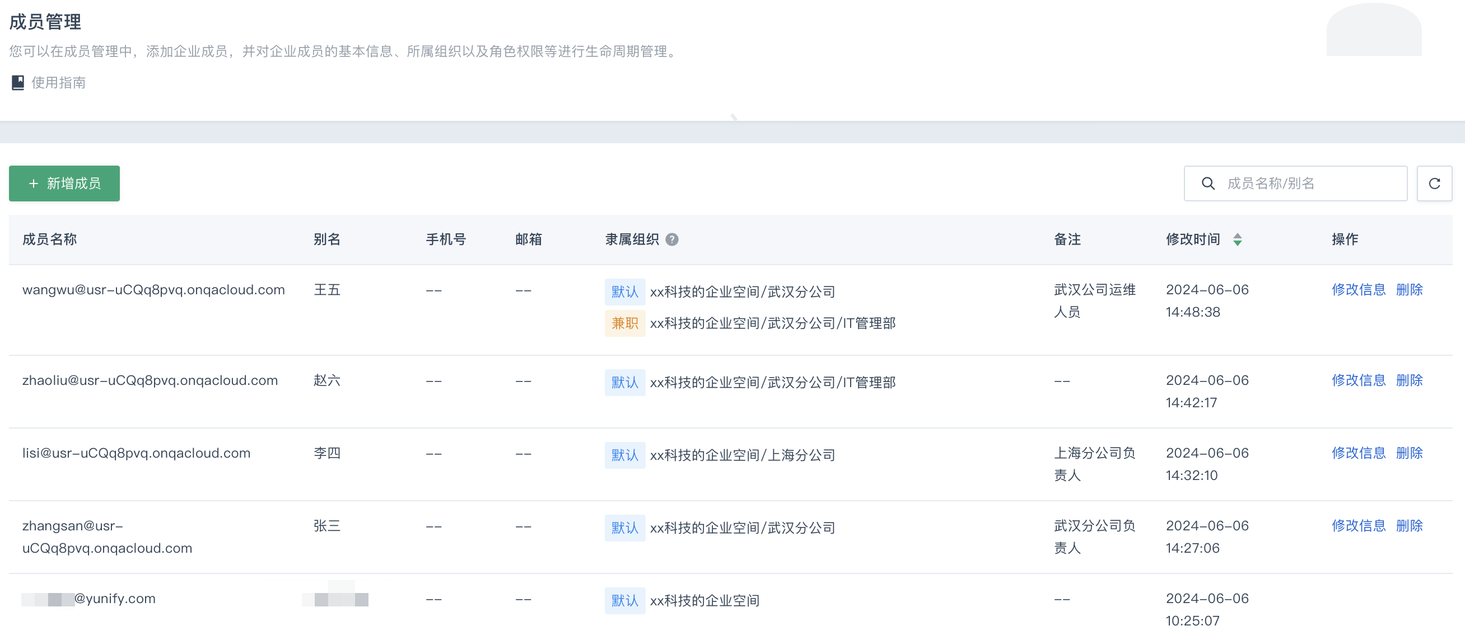Sort ascending with the 修改时间 up arrow

[x=1239, y=235]
